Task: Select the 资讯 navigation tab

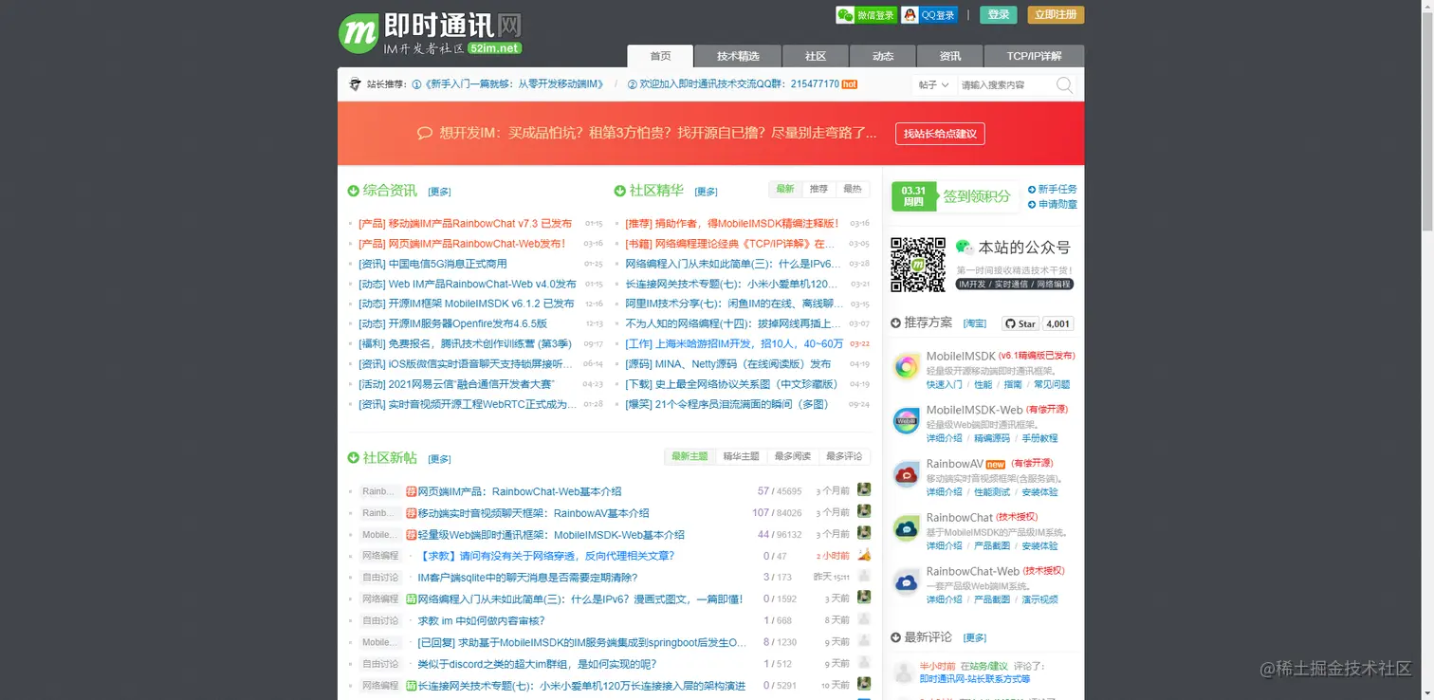Action: tap(949, 56)
